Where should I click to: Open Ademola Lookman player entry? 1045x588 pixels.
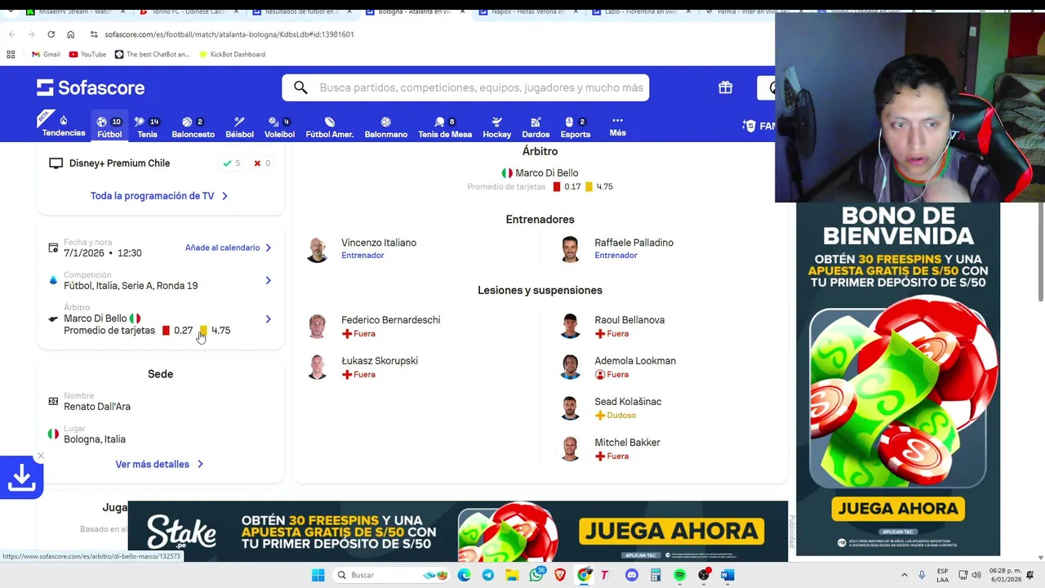tap(635, 367)
